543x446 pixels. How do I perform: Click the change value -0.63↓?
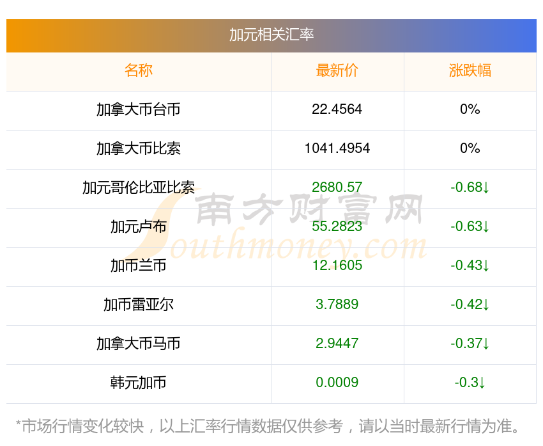click(470, 227)
